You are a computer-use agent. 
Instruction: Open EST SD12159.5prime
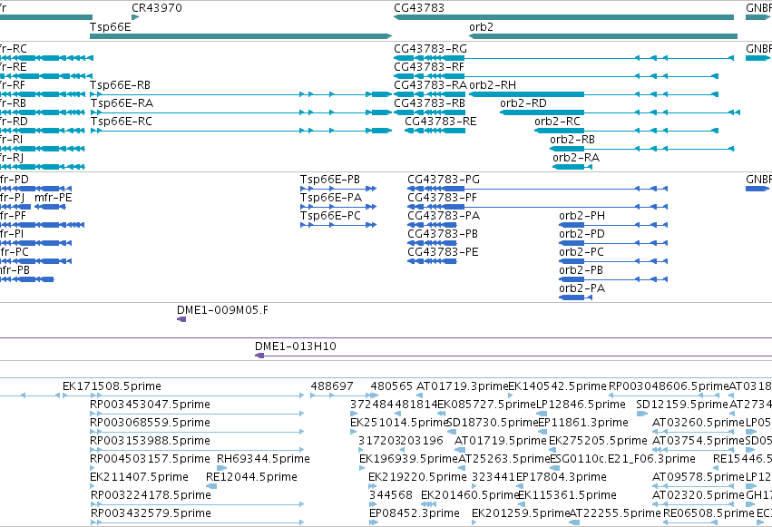pos(682,405)
